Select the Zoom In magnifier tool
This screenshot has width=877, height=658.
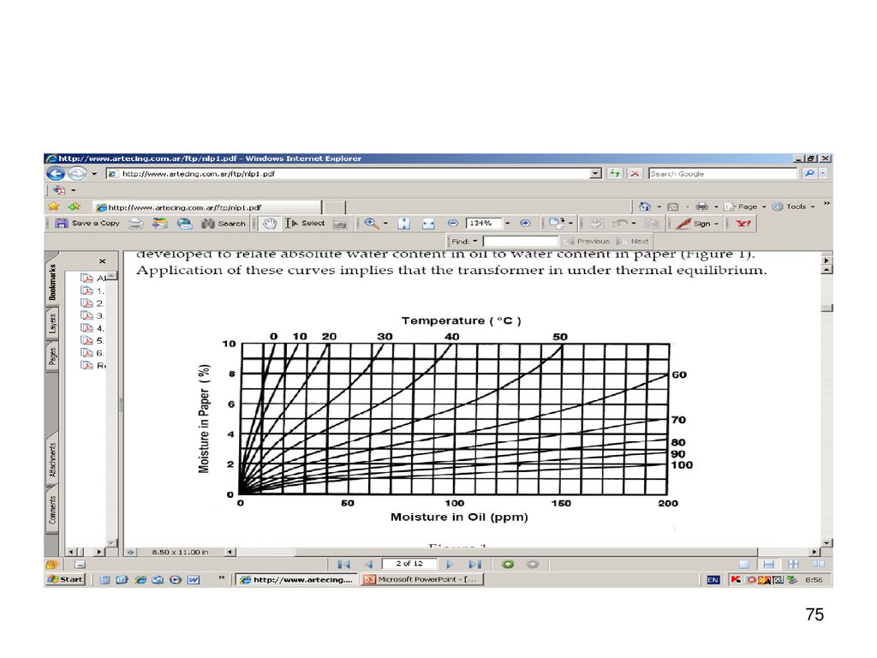[372, 224]
